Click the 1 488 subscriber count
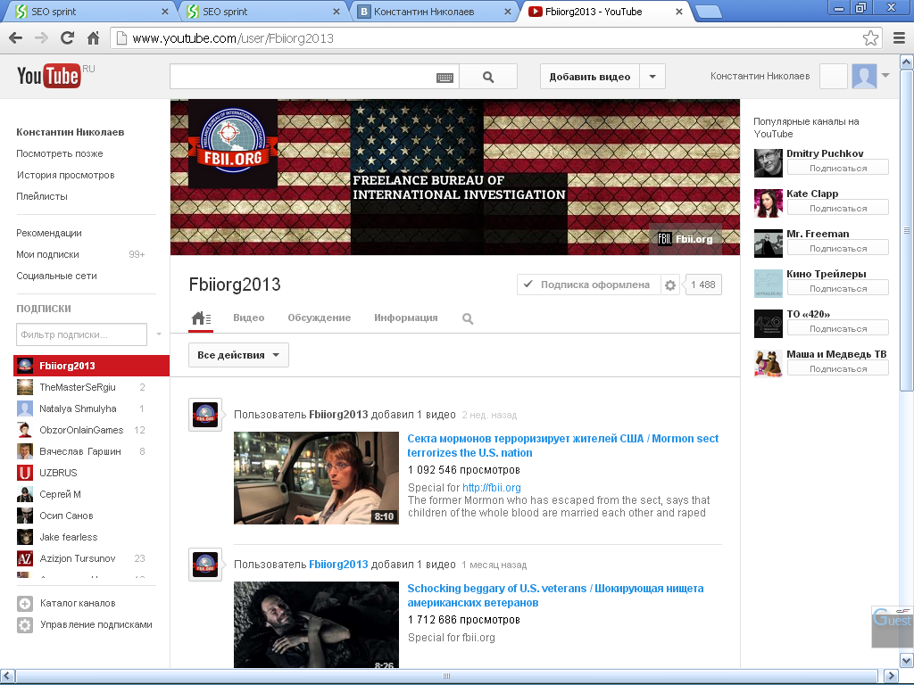The image size is (914, 685). point(703,285)
